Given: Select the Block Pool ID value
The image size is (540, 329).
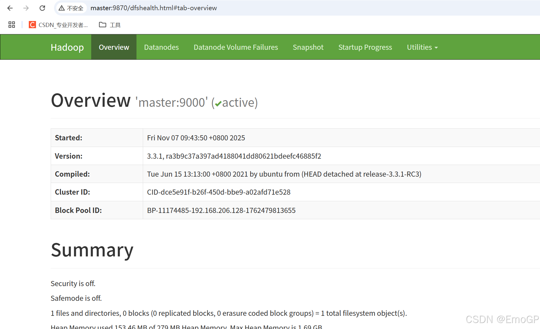Looking at the screenshot, I should (x=221, y=210).
